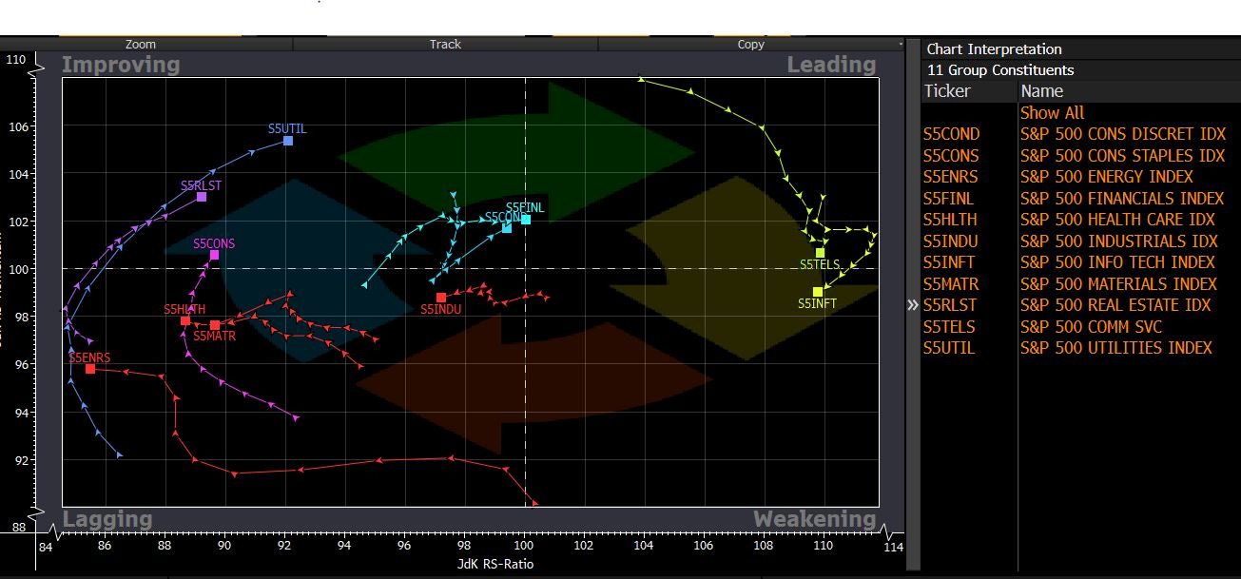1241x579 pixels.
Task: Select the name S&P 500 FINANCIALS INDEX
Action: 1122,199
